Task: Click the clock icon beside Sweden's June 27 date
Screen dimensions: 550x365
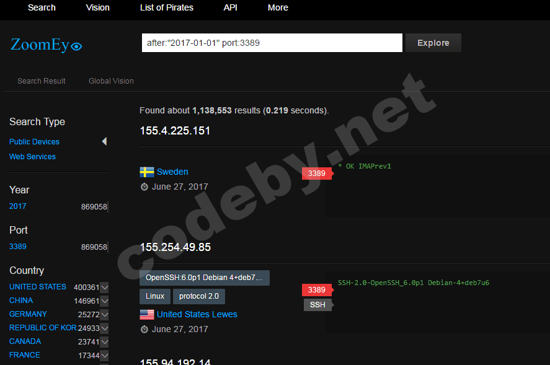Action: [x=144, y=187]
